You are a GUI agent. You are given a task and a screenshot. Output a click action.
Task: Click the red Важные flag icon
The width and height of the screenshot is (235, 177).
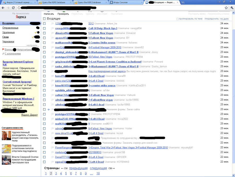click(x=3, y=49)
